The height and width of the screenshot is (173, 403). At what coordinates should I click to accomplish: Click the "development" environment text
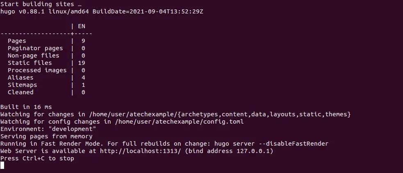[x=72, y=129]
